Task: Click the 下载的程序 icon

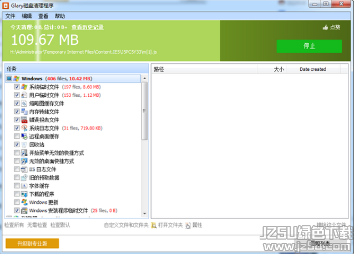Action: coord(24,194)
